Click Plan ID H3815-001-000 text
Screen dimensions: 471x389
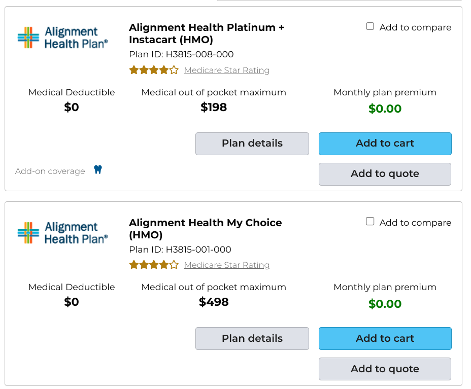(x=180, y=250)
